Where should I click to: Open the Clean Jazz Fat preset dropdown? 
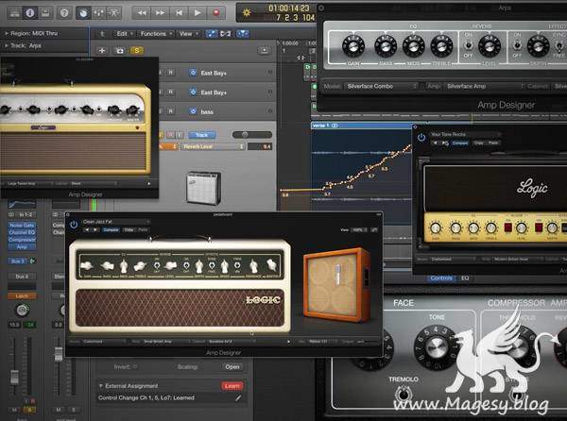coord(115,222)
